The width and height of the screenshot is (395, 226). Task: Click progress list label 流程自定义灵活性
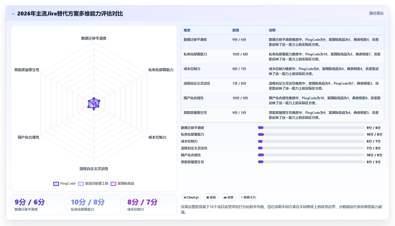point(194,148)
